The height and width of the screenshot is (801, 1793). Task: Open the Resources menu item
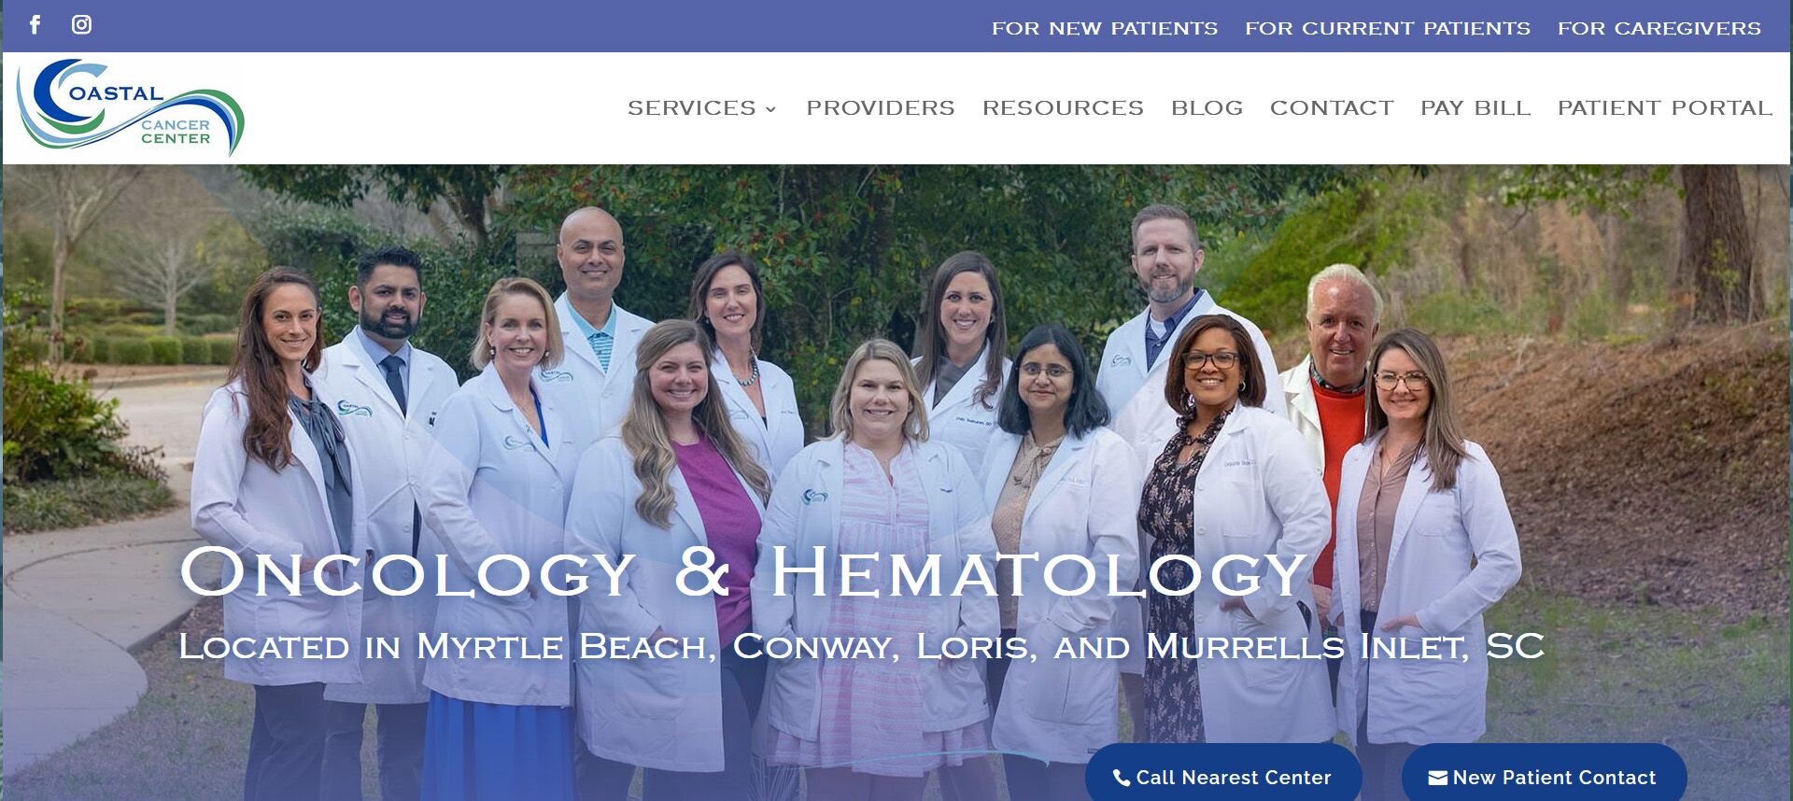(x=1063, y=108)
